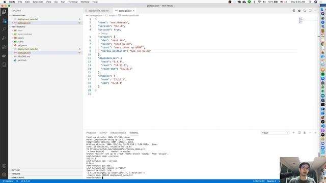The height and width of the screenshot is (183, 326).
Task: Open the Terminal menu in menu bar
Action: [x=73, y=2]
